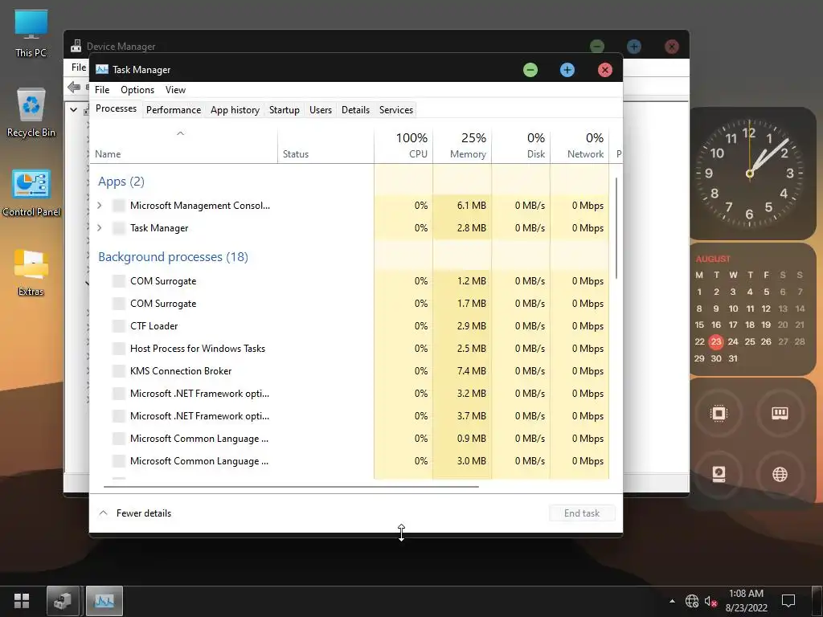Open the Options menu
The width and height of the screenshot is (823, 617).
pyautogui.click(x=137, y=90)
